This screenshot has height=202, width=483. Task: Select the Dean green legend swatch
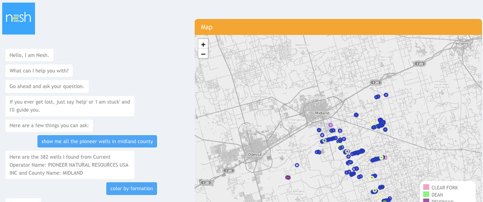click(426, 194)
